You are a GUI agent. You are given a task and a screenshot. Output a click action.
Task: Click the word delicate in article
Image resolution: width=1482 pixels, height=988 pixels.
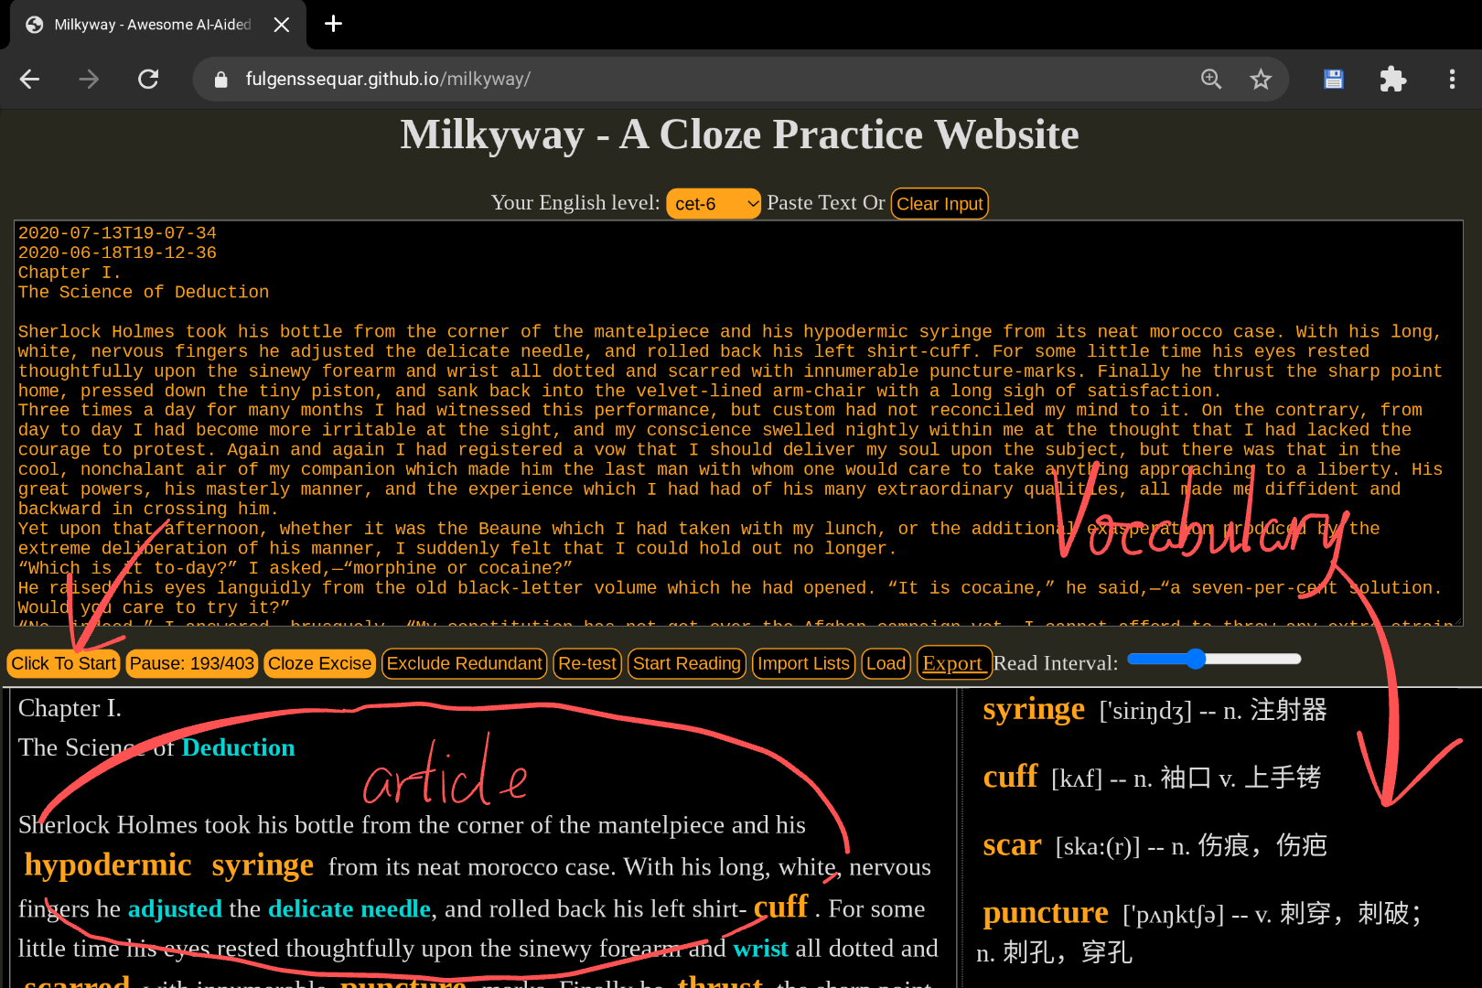click(x=311, y=908)
